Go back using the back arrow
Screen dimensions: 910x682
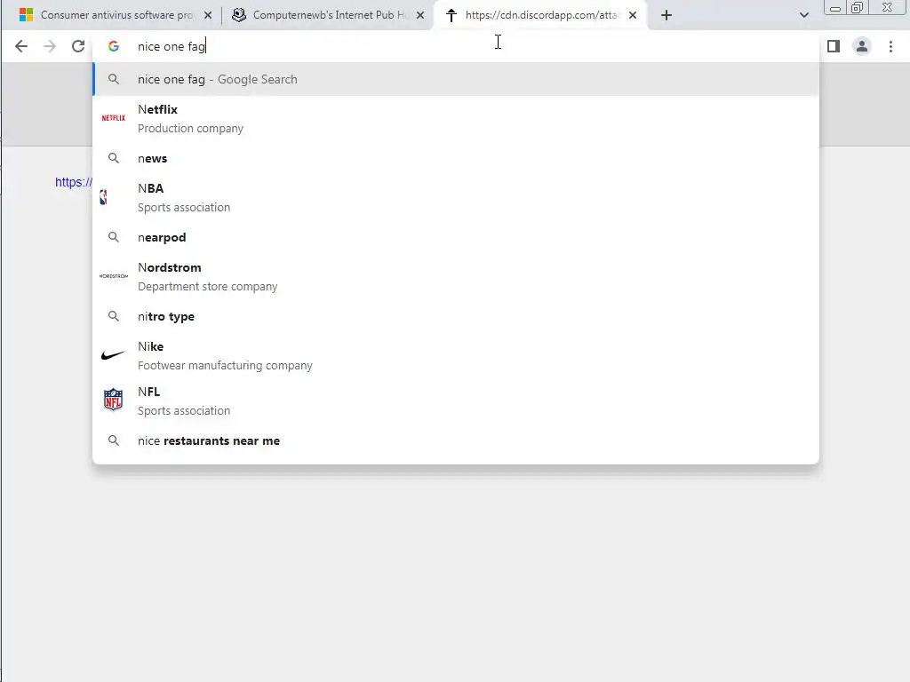point(21,46)
